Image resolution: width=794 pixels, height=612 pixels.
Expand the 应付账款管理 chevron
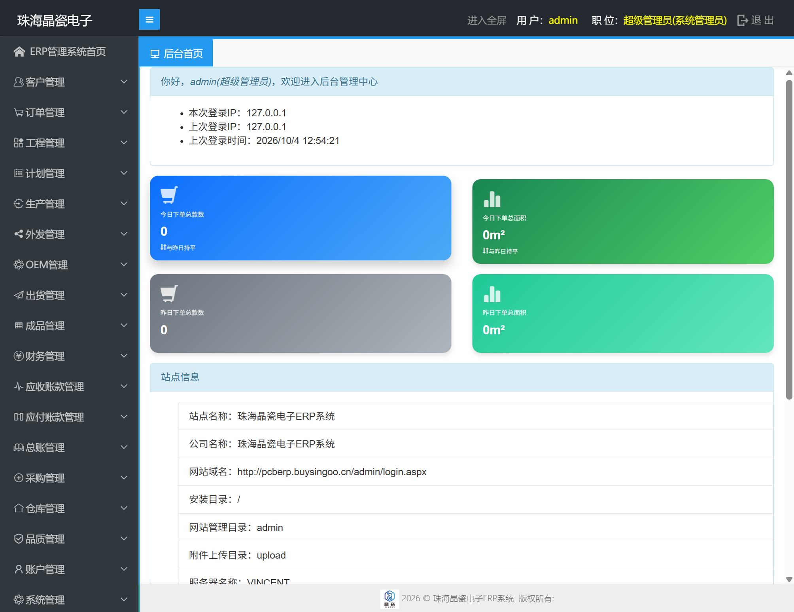coord(124,417)
